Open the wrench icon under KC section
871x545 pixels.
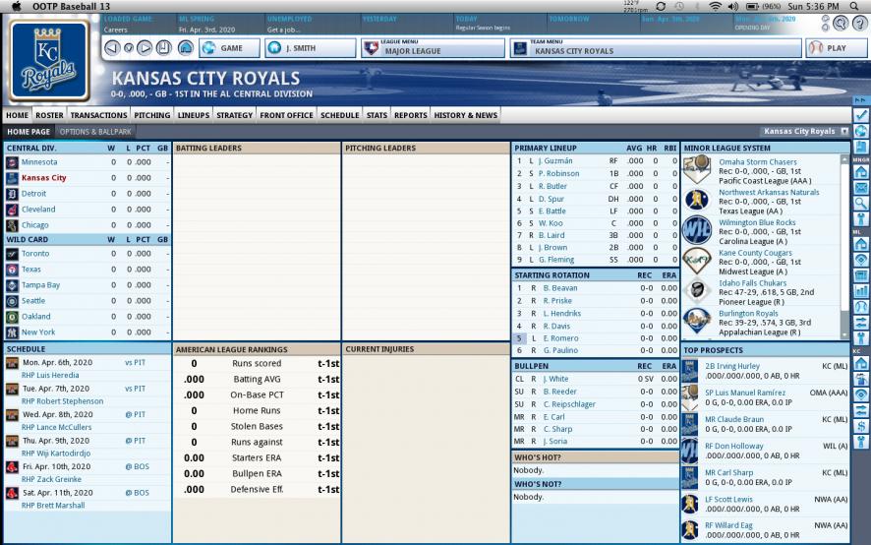pos(861,442)
